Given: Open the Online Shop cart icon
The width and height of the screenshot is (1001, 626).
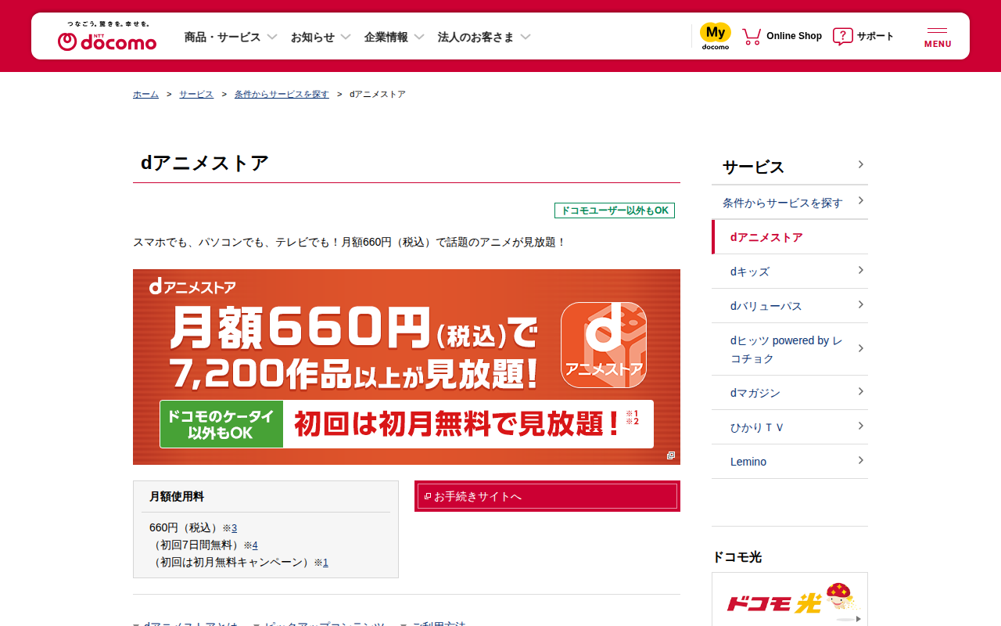Looking at the screenshot, I should [x=752, y=36].
